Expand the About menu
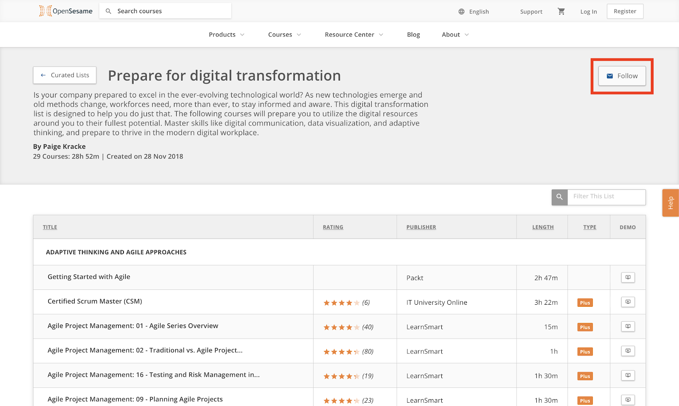The width and height of the screenshot is (679, 406). pyautogui.click(x=455, y=35)
